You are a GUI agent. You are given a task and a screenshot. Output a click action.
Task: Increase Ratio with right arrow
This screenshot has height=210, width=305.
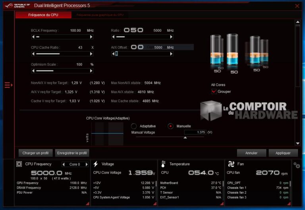171,37
